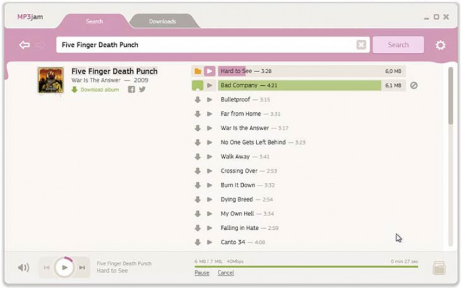Screen dimensions: 461x288
Task: Download the Dying Breed track
Action: pyautogui.click(x=198, y=199)
